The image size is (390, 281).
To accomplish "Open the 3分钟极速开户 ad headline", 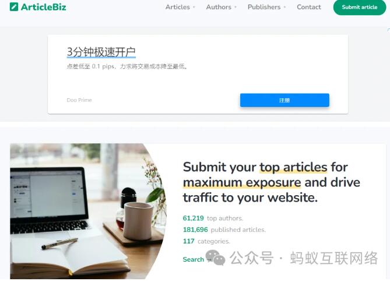I will click(x=101, y=52).
